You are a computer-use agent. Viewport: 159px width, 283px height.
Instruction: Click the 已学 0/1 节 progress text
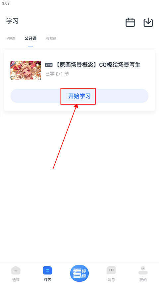click(x=57, y=74)
